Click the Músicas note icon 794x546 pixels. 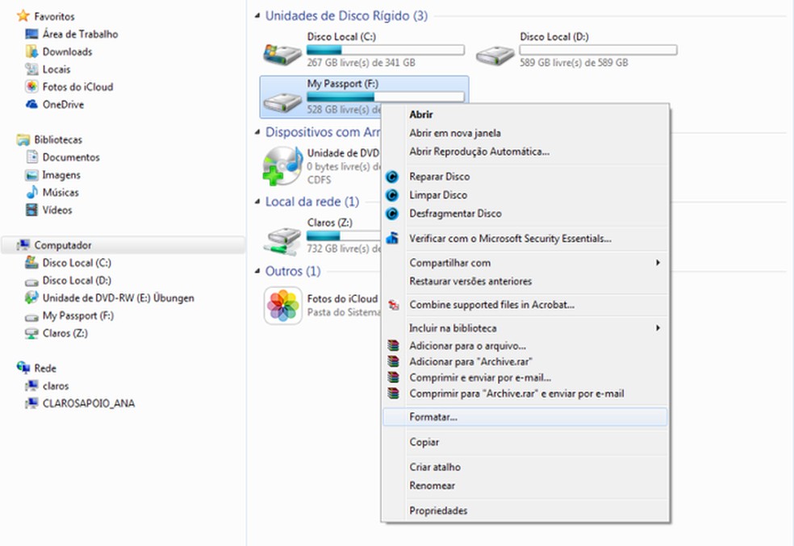click(x=31, y=192)
